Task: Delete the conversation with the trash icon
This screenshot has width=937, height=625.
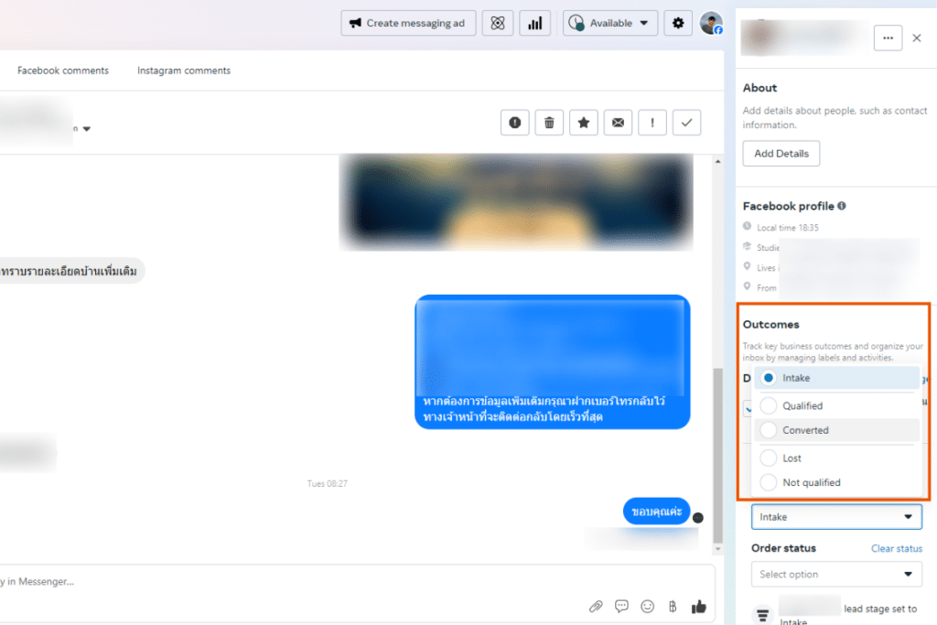Action: [x=549, y=123]
